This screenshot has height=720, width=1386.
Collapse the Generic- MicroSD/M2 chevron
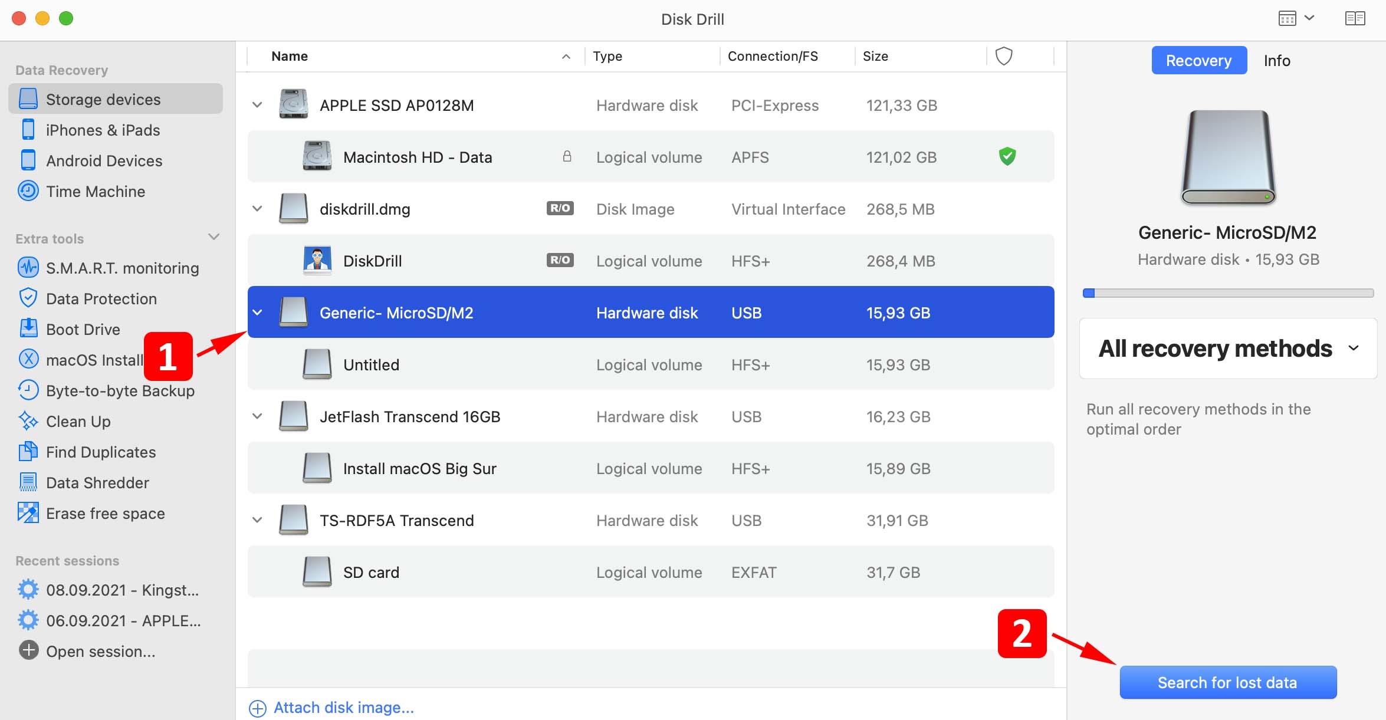coord(257,313)
